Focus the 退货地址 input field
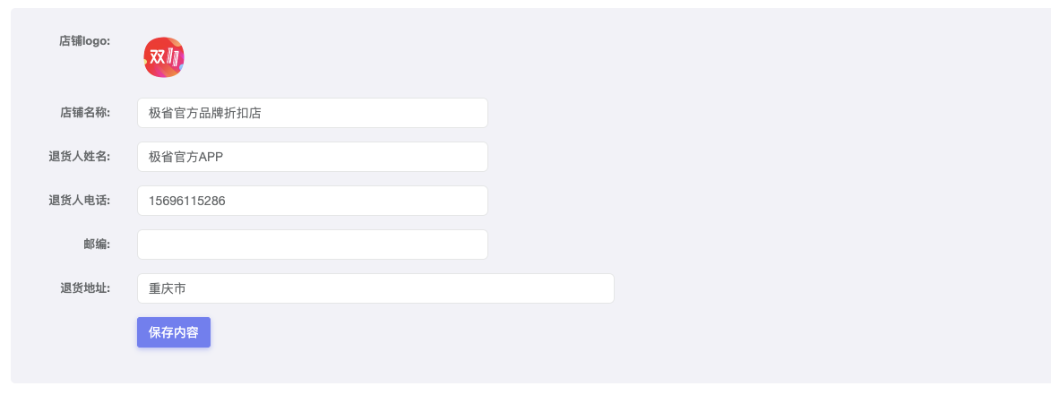 click(375, 288)
